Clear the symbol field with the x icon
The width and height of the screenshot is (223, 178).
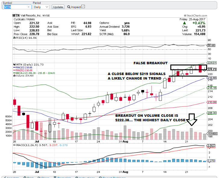point(29,7)
